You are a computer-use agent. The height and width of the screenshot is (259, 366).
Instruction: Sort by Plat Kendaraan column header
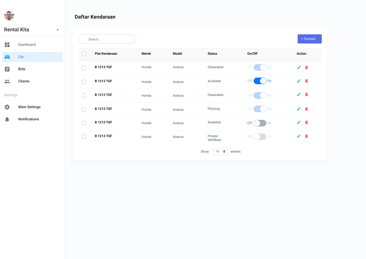click(x=106, y=54)
